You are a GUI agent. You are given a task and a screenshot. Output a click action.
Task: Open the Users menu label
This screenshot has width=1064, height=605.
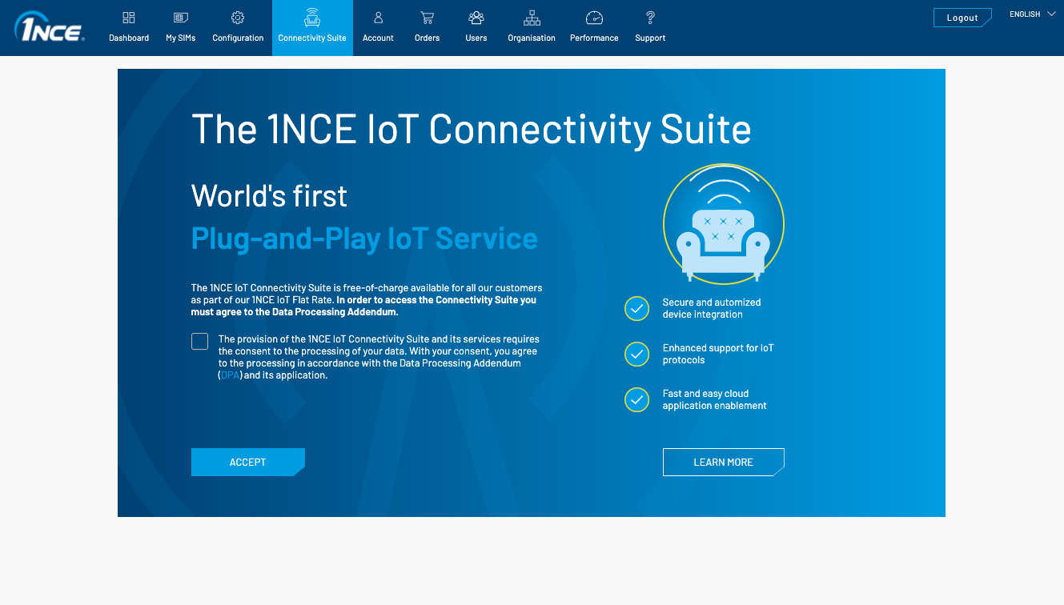click(x=476, y=38)
